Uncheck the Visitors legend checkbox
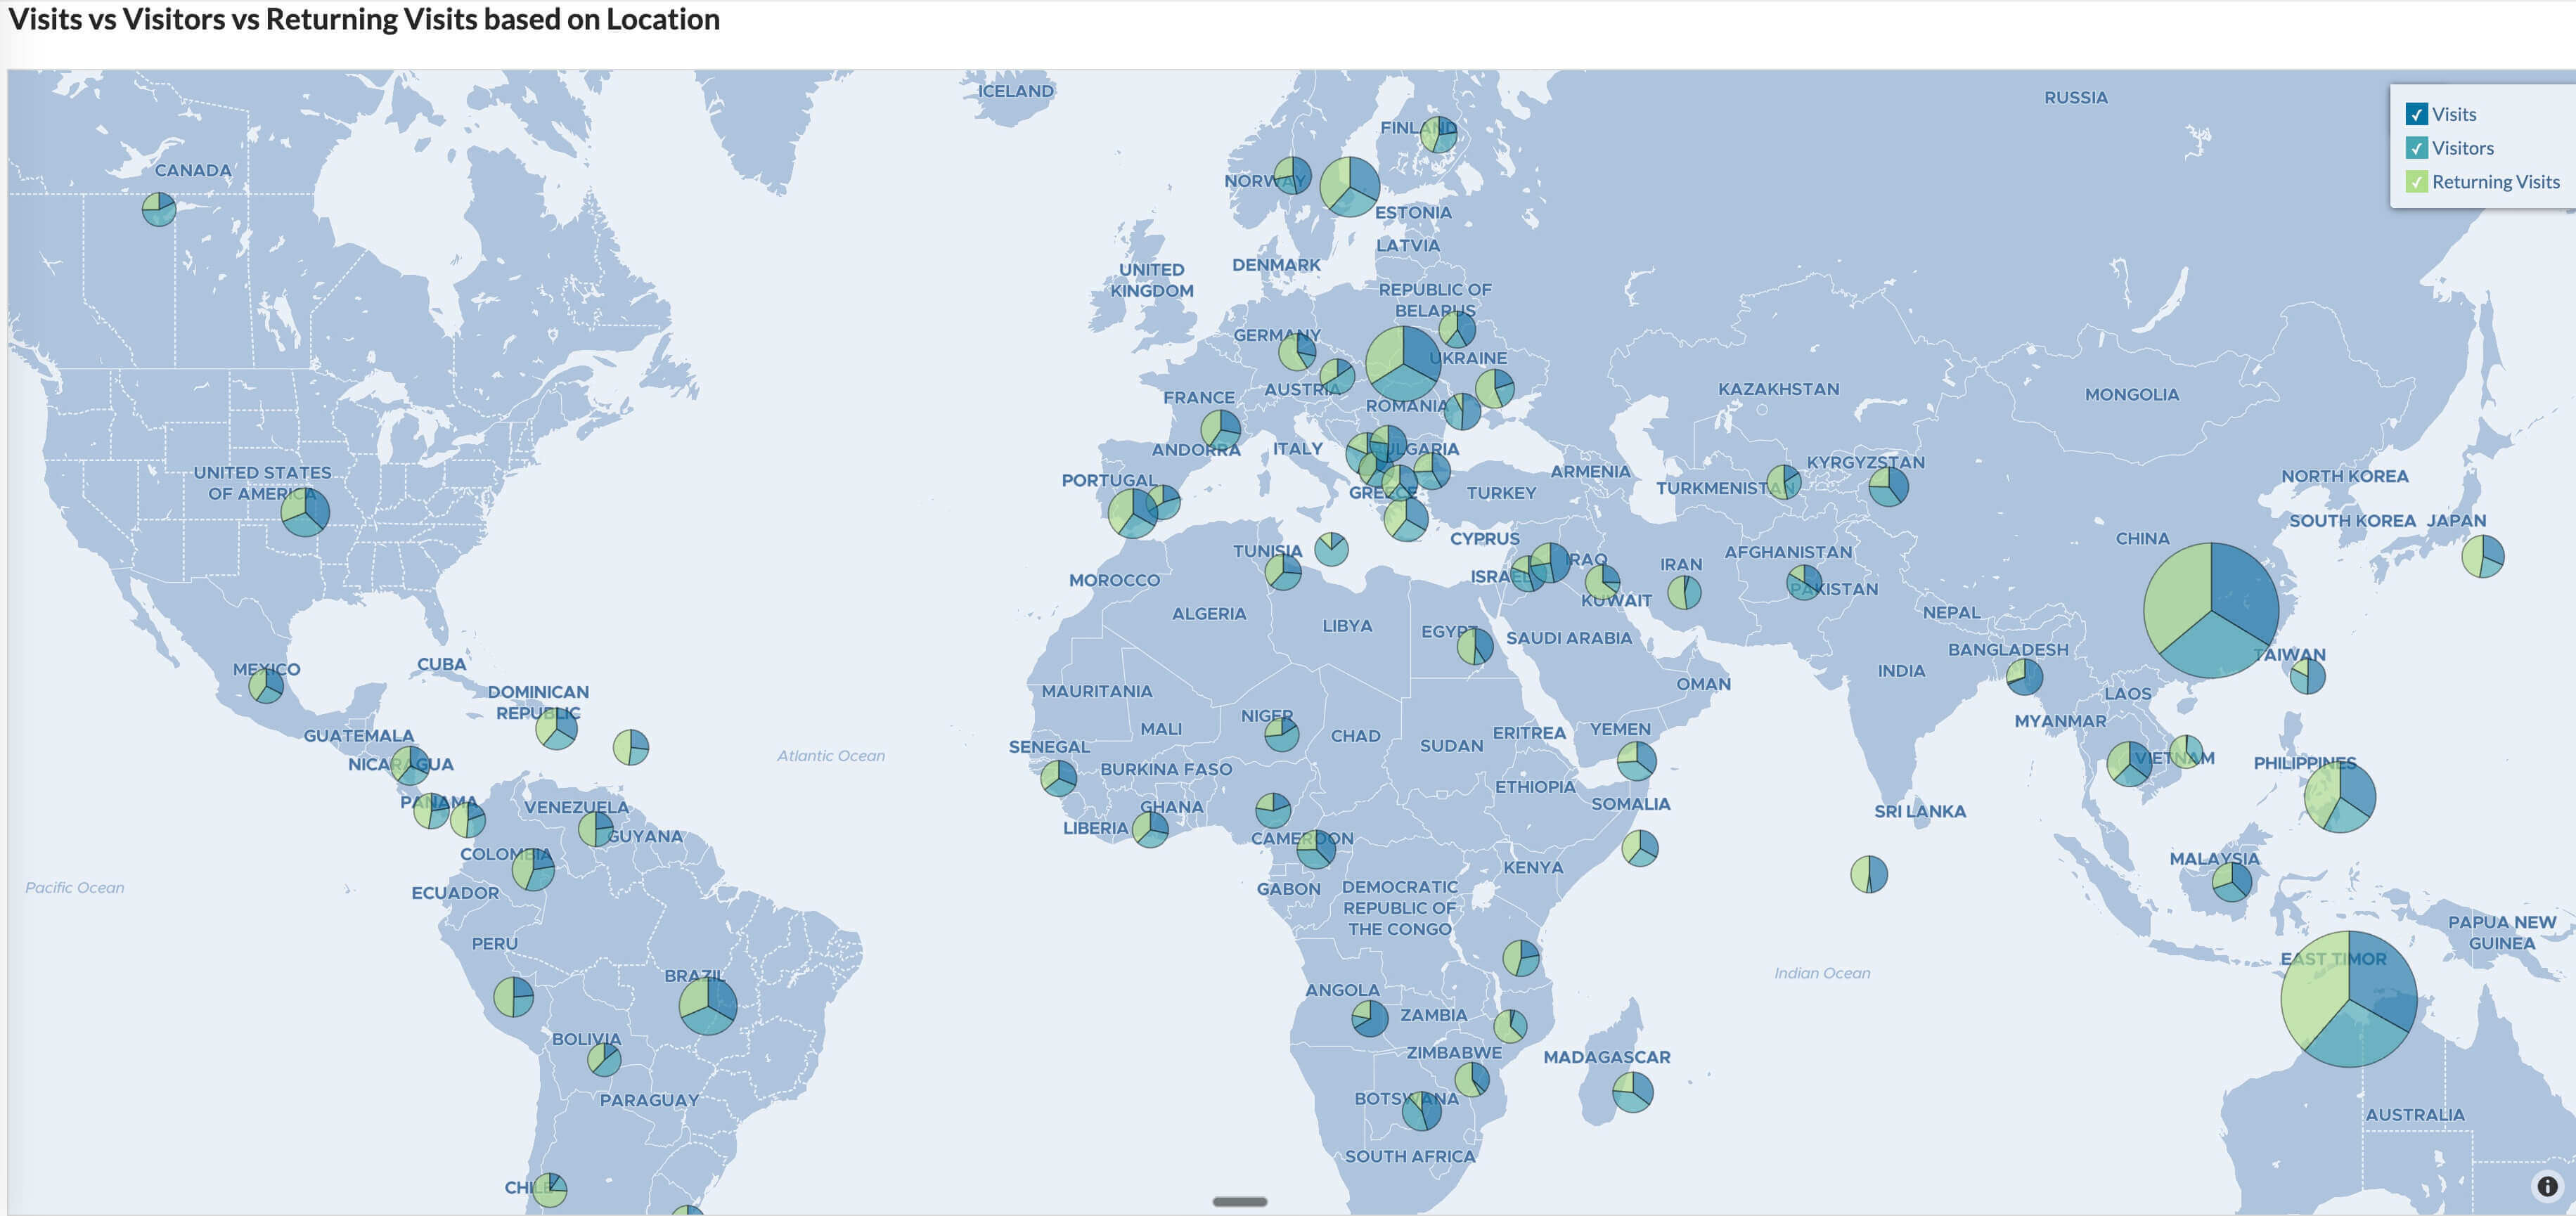This screenshot has width=2576, height=1216. click(x=2417, y=148)
